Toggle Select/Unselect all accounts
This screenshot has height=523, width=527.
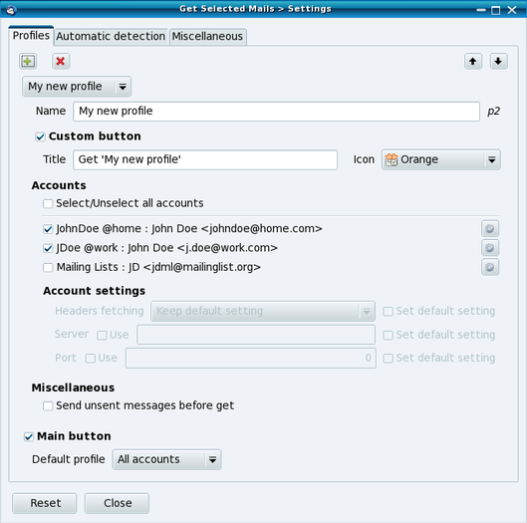coord(48,203)
